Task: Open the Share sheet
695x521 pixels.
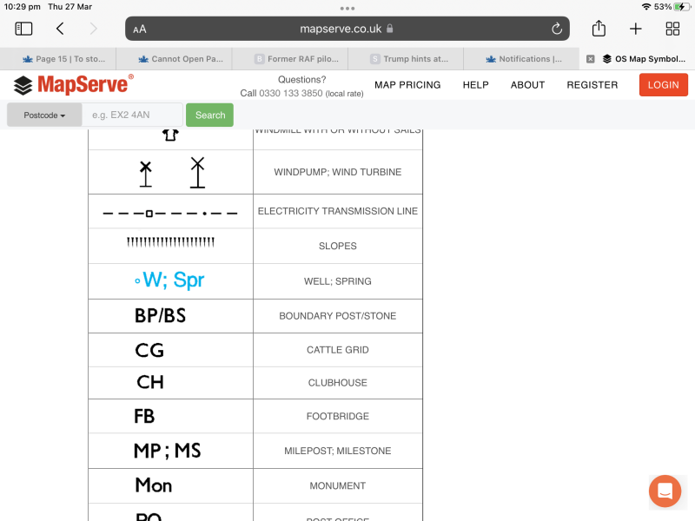Action: click(599, 29)
